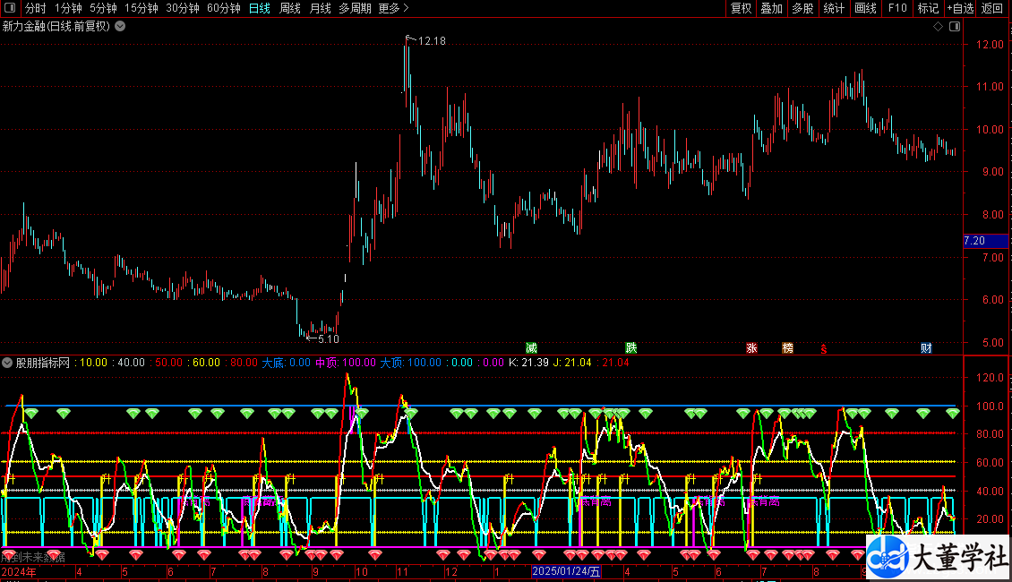Click the 120.0 indicator axis label

[x=990, y=378]
